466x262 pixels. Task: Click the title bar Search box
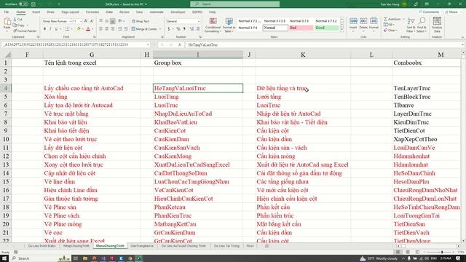(234, 4)
